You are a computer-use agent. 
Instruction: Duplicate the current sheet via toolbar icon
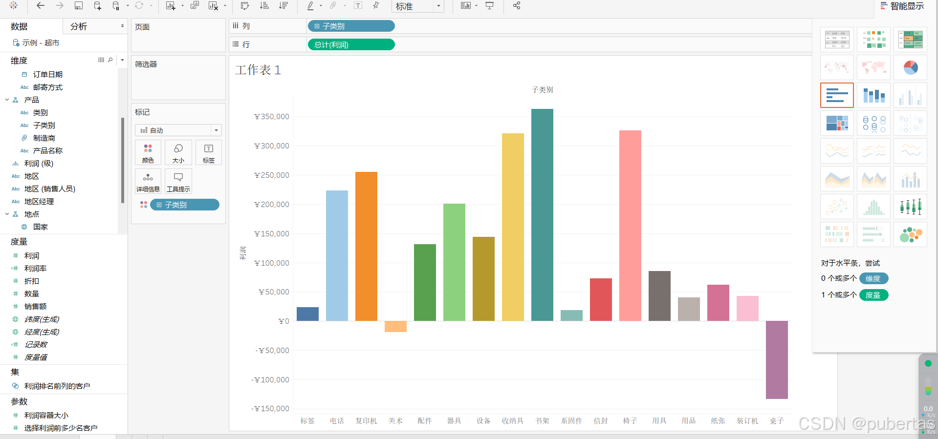tap(195, 5)
